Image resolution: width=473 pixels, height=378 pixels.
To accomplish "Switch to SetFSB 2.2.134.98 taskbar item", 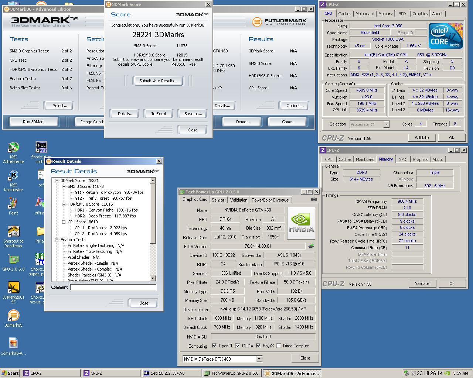I will 172,373.
